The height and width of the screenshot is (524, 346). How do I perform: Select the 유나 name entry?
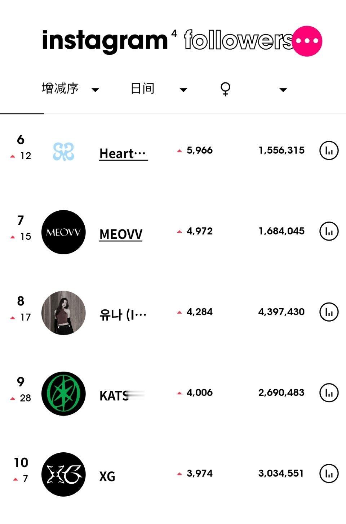(123, 315)
